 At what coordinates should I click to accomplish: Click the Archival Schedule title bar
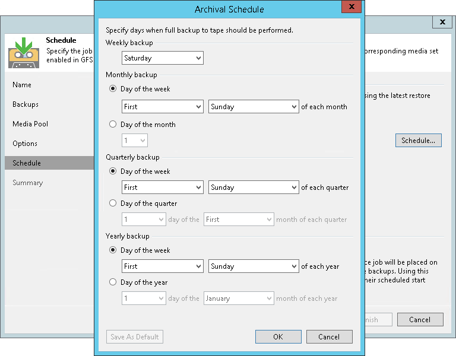click(x=229, y=9)
